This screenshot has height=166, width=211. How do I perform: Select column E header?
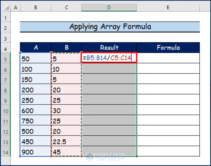tap(168, 7)
